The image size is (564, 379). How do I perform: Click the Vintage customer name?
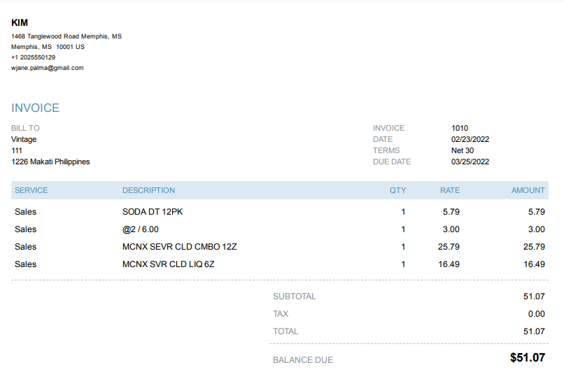click(x=24, y=139)
